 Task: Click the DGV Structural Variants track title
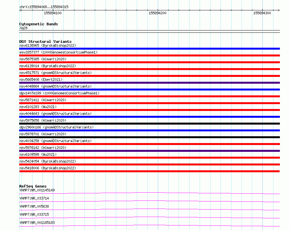pos(45,42)
